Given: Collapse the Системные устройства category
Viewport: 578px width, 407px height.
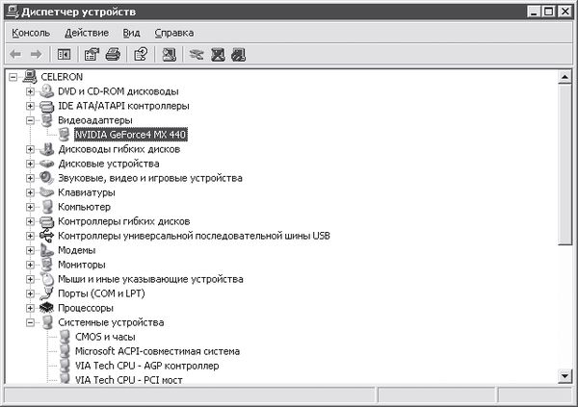Looking at the screenshot, I should 31,322.
